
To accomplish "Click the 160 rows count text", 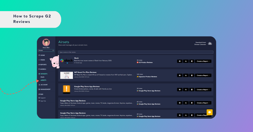I will pos(140,75).
